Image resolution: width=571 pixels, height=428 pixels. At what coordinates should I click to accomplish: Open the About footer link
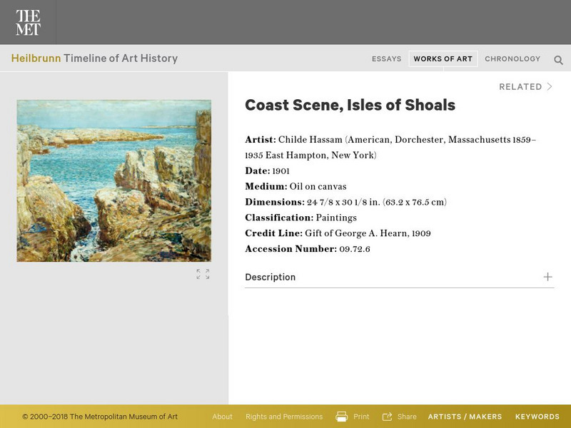point(222,417)
